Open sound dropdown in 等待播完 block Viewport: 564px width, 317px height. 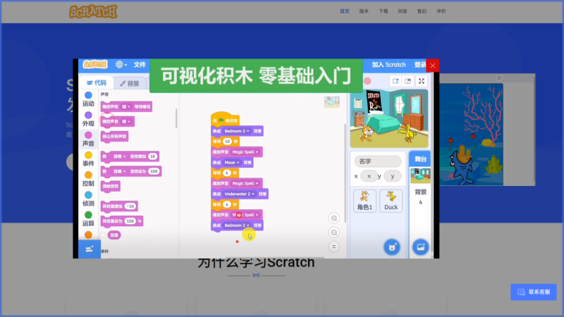click(x=126, y=107)
